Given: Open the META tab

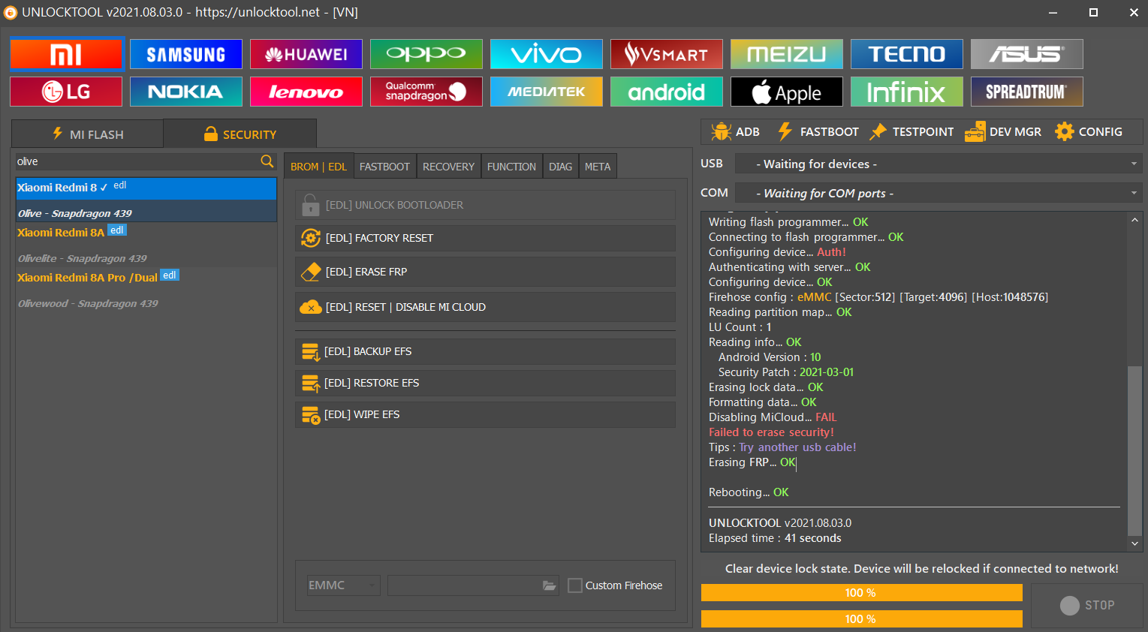Looking at the screenshot, I should [x=598, y=167].
